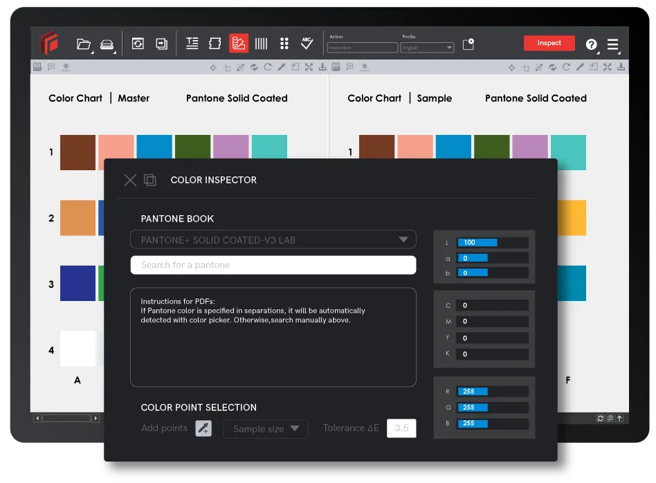This screenshot has height=483, width=656.
Task: Click the scanner icon in the top toolbar
Action: coord(107,44)
